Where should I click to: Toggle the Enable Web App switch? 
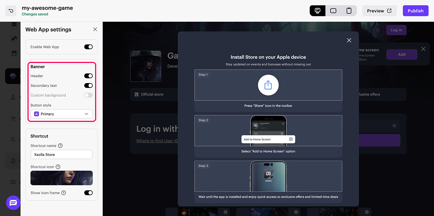tap(89, 47)
